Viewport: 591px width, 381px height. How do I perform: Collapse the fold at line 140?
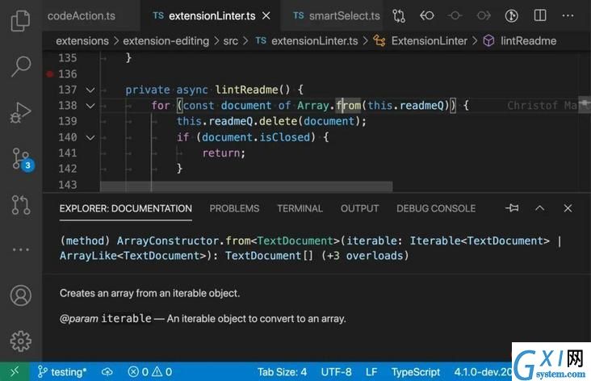click(x=90, y=137)
